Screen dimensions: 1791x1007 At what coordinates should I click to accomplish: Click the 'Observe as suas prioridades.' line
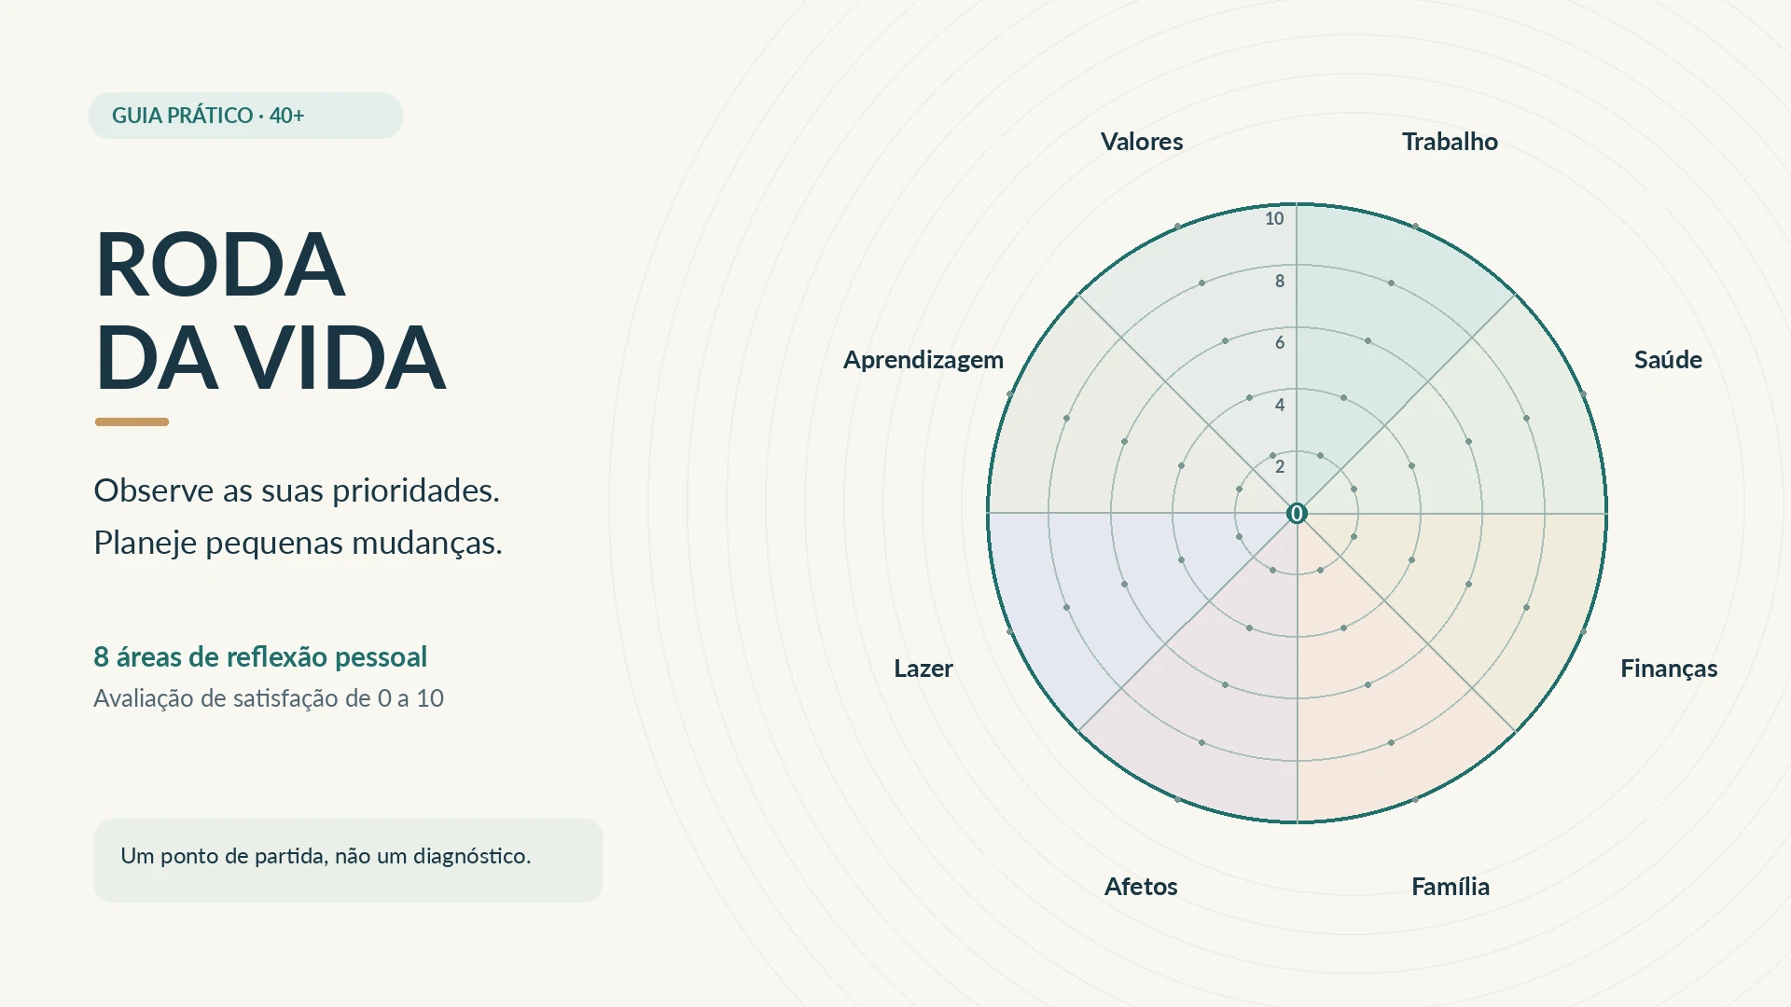[x=297, y=490]
